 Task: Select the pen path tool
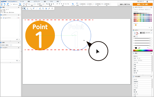[40, 9]
